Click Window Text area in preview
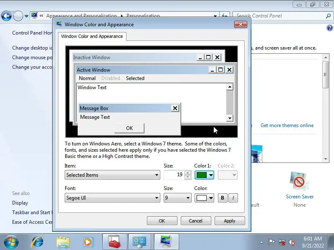 (92, 87)
